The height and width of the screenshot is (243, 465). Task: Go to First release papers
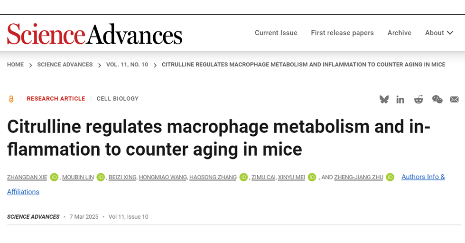tap(342, 33)
